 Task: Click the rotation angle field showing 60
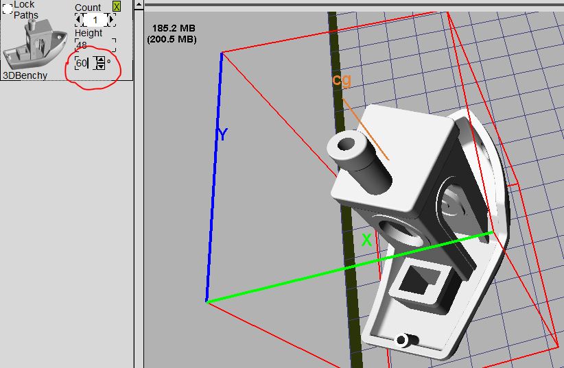coord(84,63)
